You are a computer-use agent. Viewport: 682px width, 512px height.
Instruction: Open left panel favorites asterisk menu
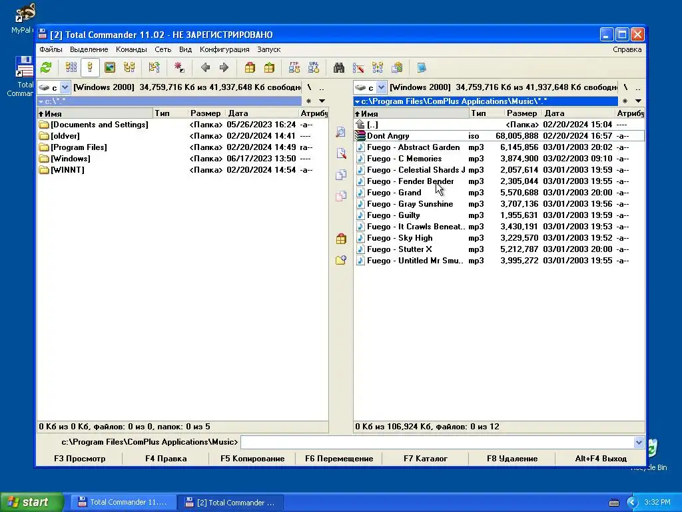pos(309,101)
